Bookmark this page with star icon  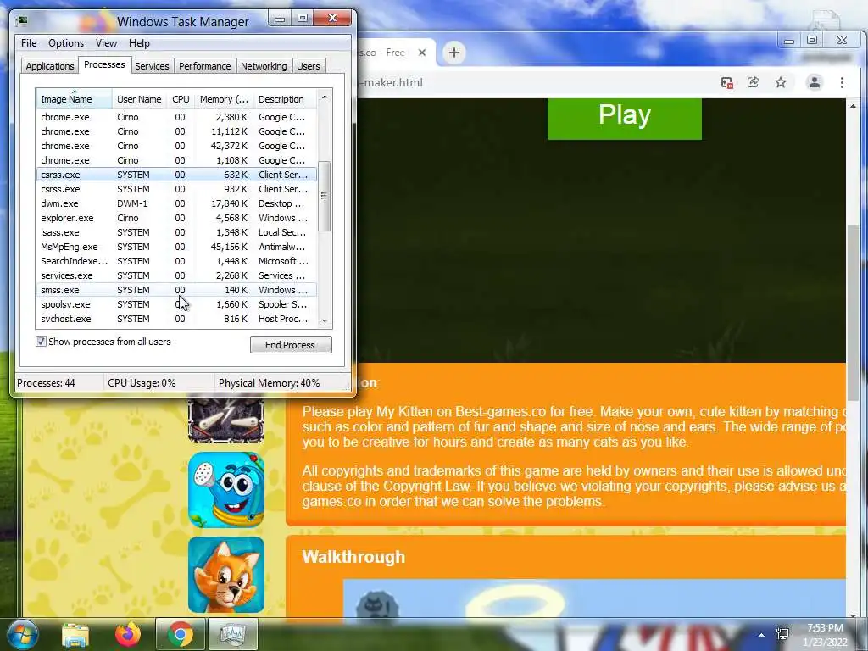coord(781,82)
